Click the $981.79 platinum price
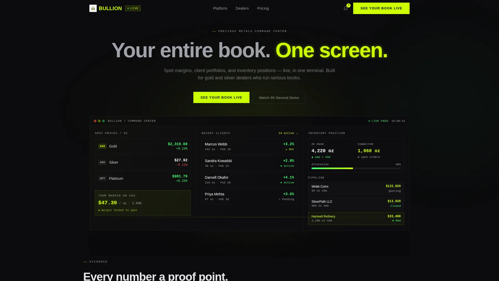The image size is (499, 281). (180, 176)
